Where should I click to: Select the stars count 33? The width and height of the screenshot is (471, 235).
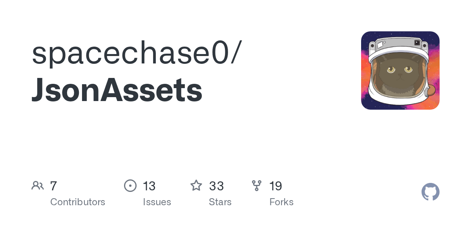coord(216,186)
